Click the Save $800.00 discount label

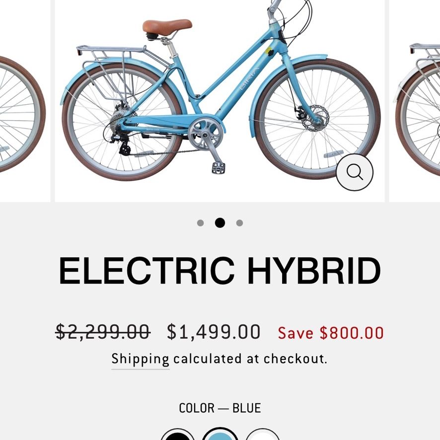click(x=331, y=333)
